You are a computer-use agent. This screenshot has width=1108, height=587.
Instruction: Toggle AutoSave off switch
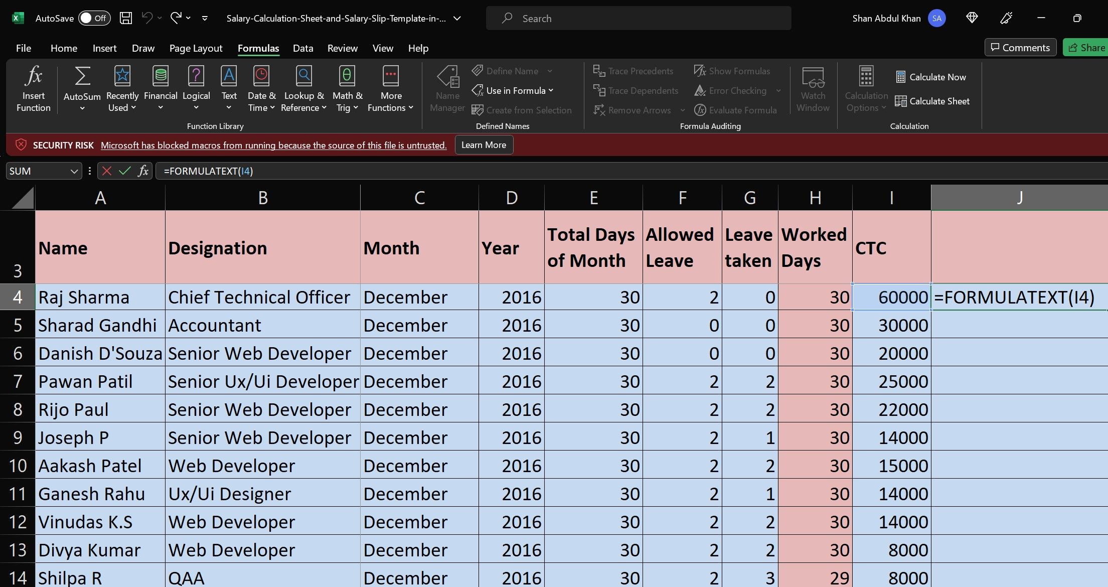[x=93, y=18]
